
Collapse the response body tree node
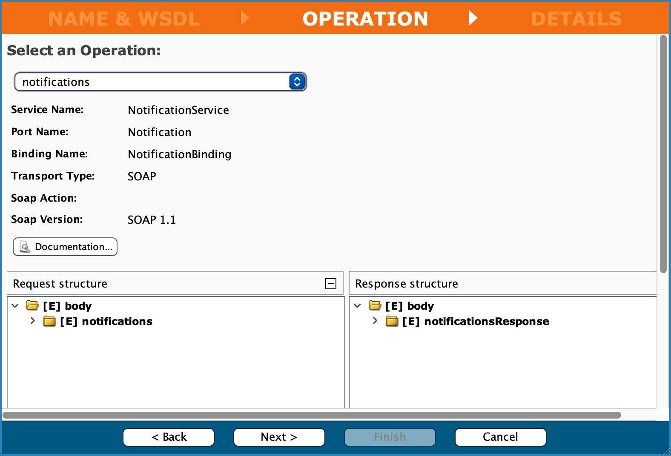tap(358, 306)
